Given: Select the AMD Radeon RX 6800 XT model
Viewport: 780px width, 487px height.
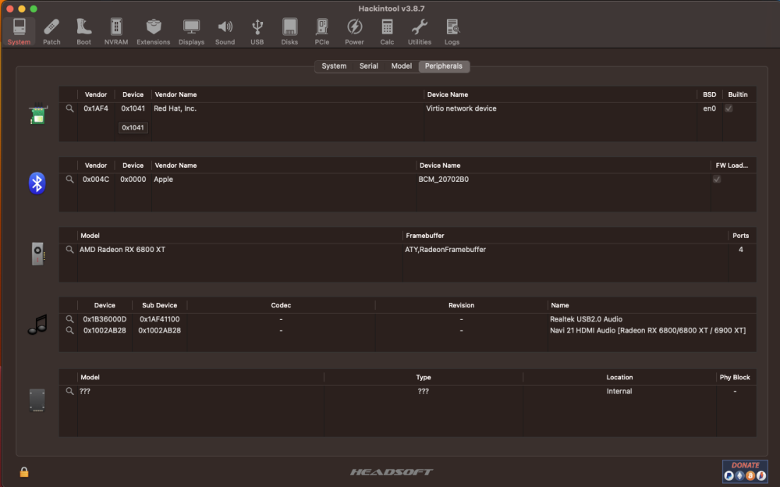Looking at the screenshot, I should click(x=122, y=250).
